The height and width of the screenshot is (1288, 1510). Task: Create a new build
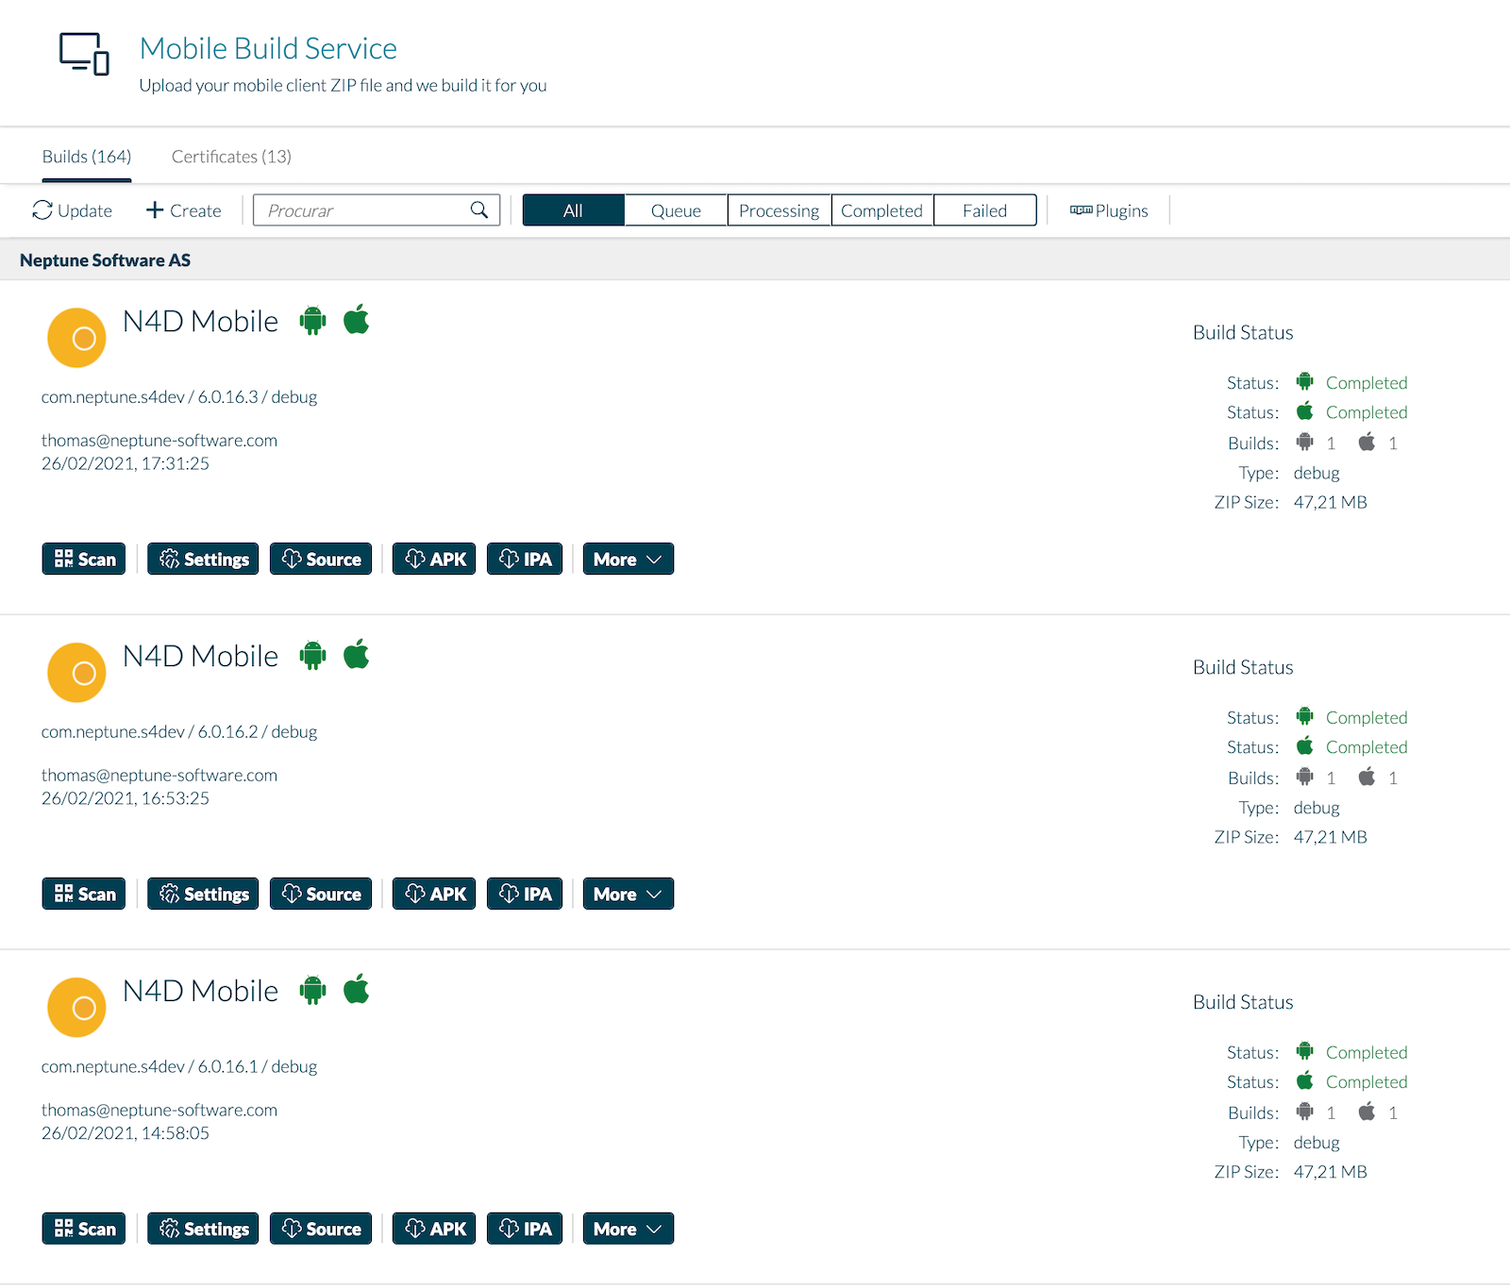tap(184, 210)
